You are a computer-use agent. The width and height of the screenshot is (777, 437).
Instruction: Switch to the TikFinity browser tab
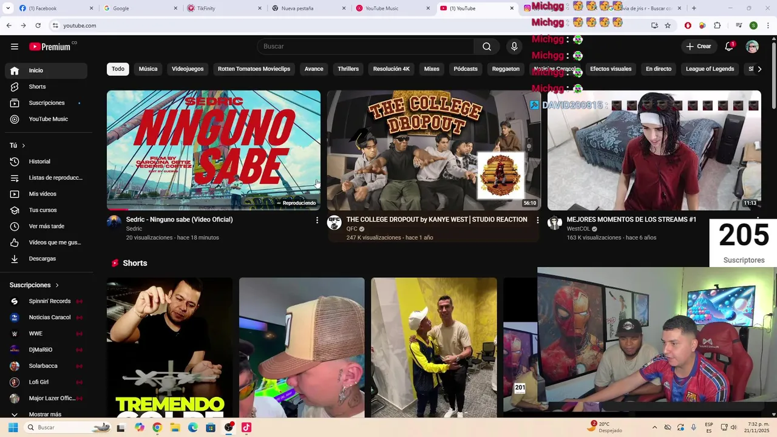pos(223,8)
